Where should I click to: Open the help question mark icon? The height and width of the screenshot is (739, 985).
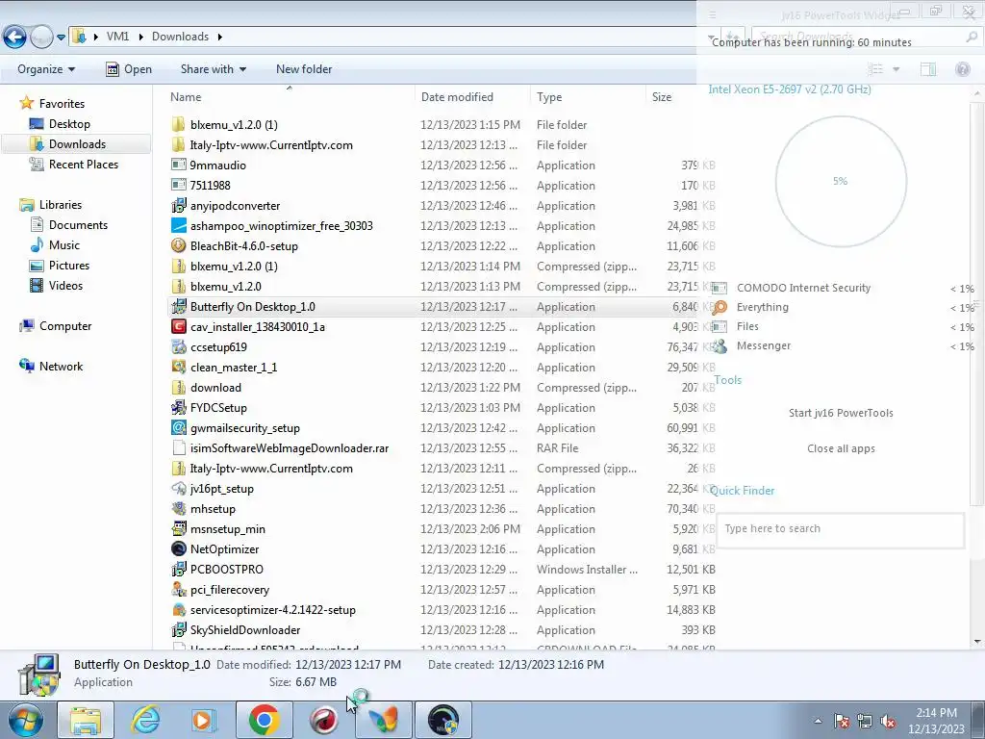pos(962,69)
